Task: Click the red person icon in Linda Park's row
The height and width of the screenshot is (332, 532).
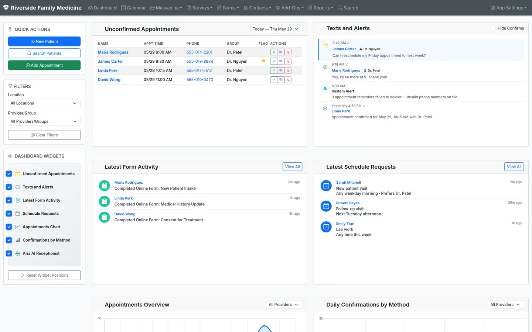Action: click(x=288, y=70)
